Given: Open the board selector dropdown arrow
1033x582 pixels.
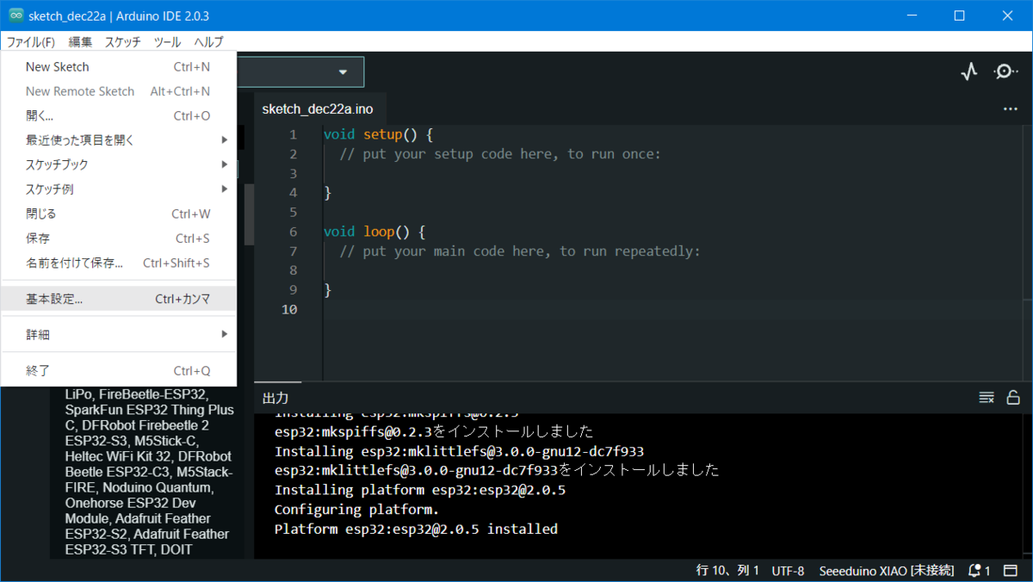Looking at the screenshot, I should click(x=343, y=72).
